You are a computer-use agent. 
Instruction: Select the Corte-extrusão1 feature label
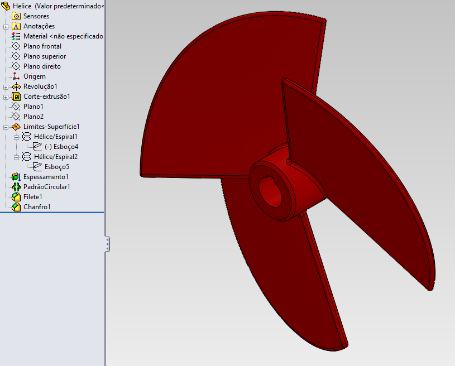(x=47, y=97)
